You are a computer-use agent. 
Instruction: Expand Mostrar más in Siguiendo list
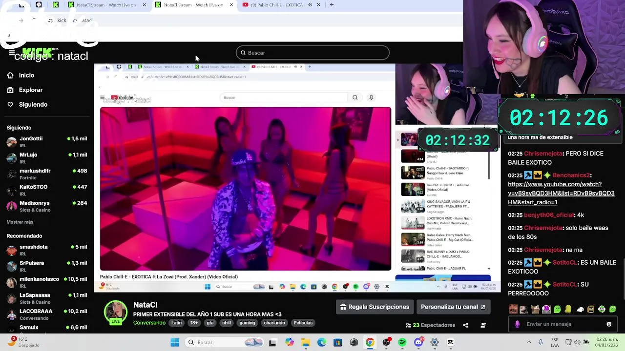click(x=20, y=222)
